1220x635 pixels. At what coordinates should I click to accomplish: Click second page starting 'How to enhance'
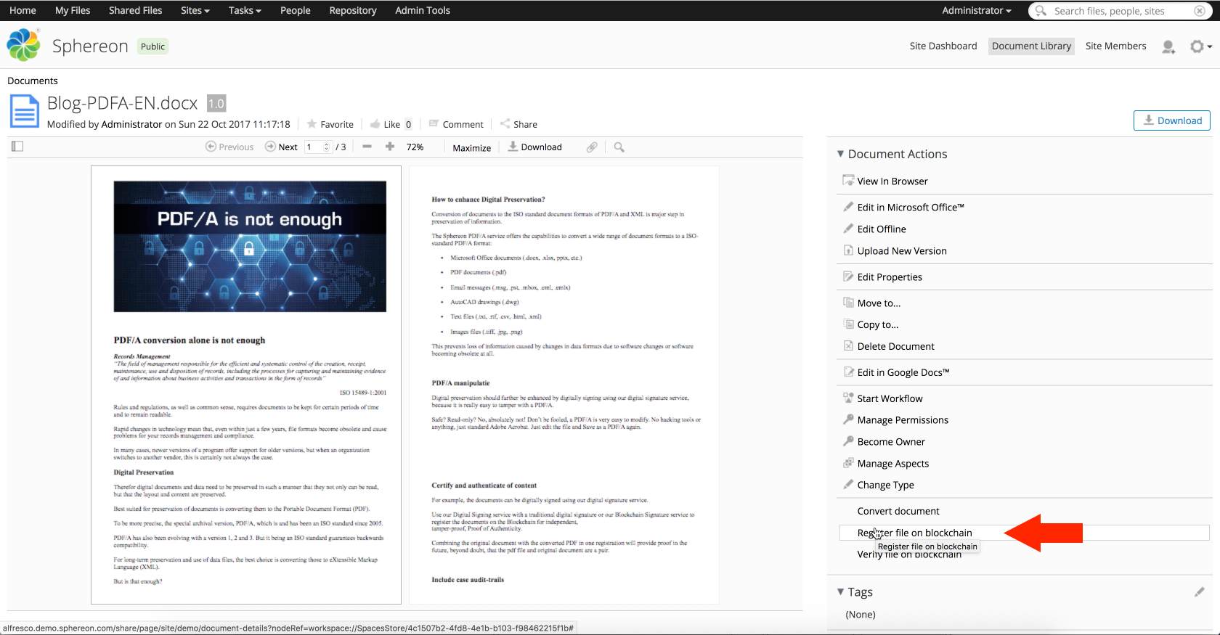tap(564, 385)
